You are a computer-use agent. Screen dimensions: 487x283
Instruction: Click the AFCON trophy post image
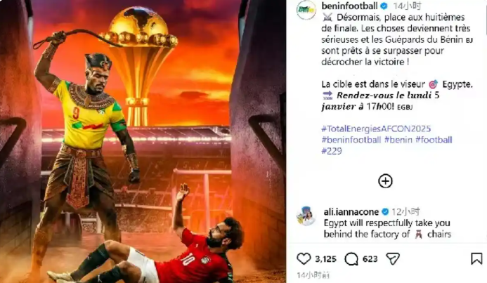click(x=143, y=142)
